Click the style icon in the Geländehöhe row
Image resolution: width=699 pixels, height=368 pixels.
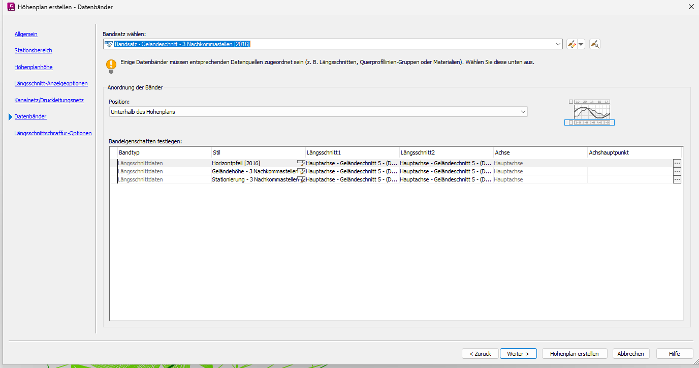tap(301, 171)
